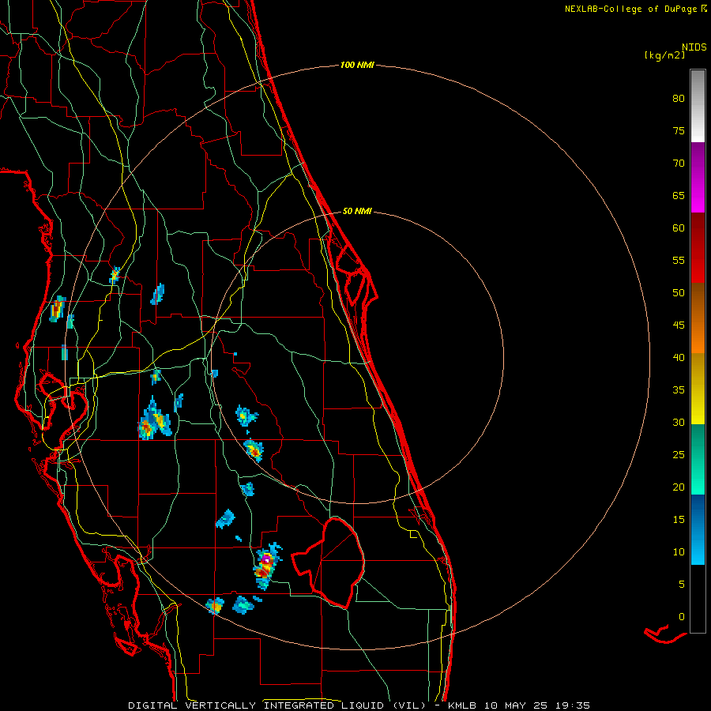
Task: Select the 100 NMI range ring label
Action: tap(357, 66)
